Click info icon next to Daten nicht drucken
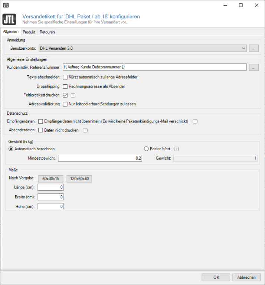 pos(85,130)
